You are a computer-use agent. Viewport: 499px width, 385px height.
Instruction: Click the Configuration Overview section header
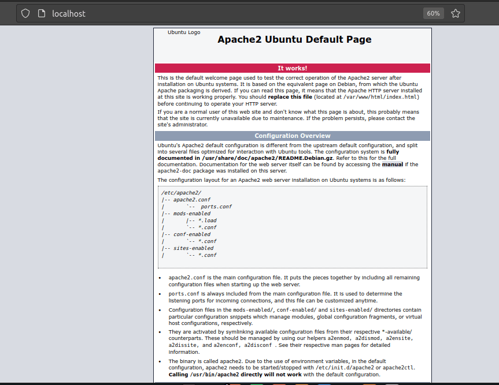pos(293,136)
